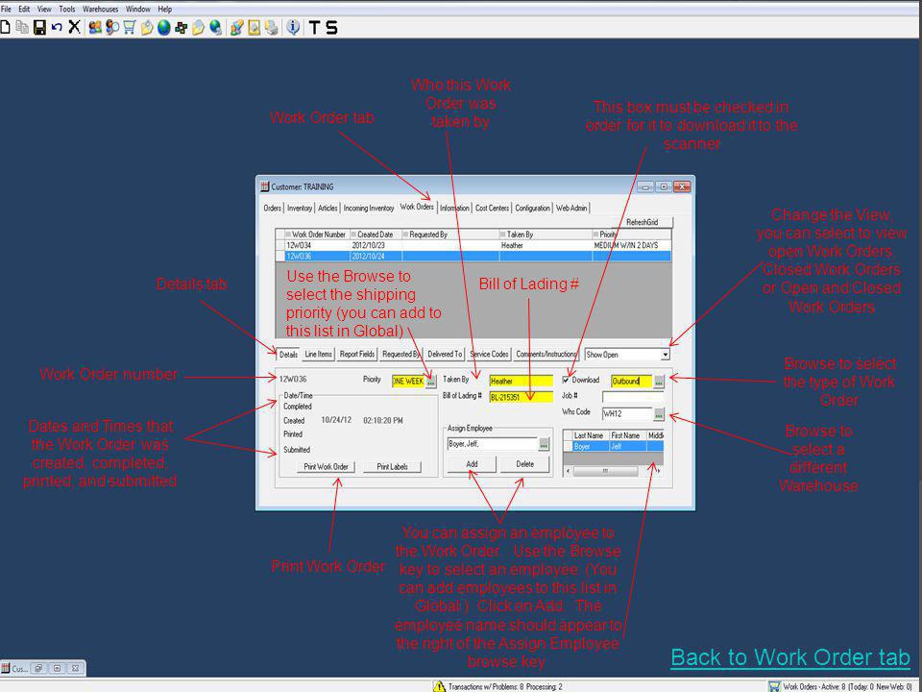Screen dimensions: 922x692
Task: Click the Print Labels button
Action: 392,467
